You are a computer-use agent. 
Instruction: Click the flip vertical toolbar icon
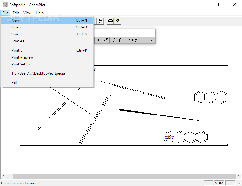pos(100,21)
